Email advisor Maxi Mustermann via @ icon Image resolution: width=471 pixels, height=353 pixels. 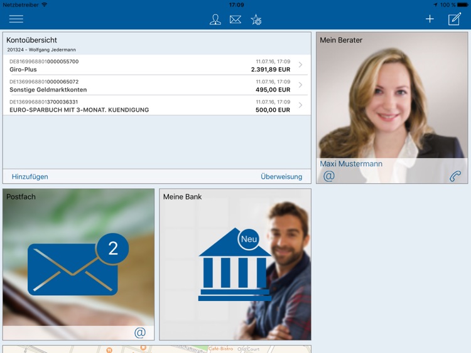tap(329, 176)
